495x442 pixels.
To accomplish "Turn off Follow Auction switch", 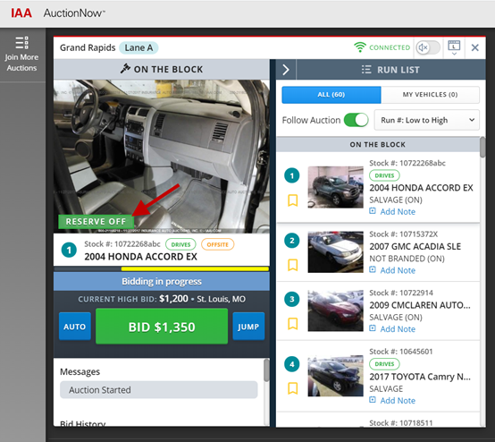I will [357, 120].
